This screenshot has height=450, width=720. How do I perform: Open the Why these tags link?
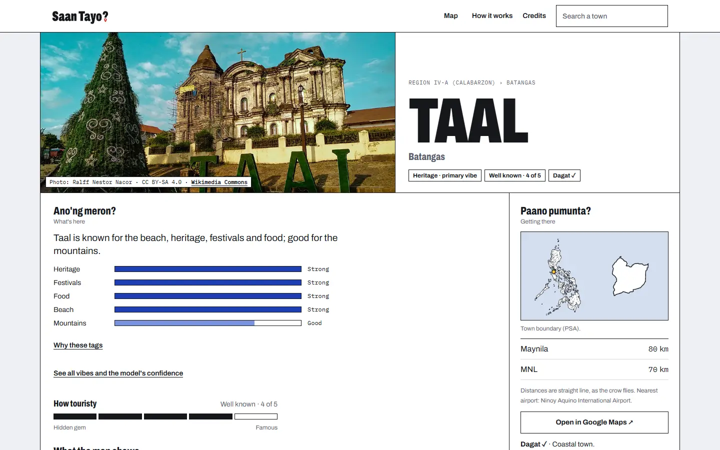click(78, 345)
